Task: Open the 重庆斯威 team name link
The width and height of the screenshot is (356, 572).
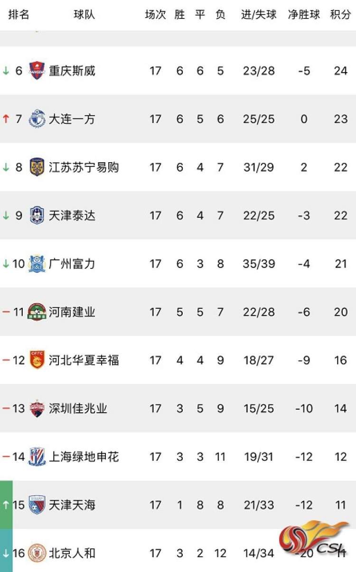Action: tap(72, 71)
